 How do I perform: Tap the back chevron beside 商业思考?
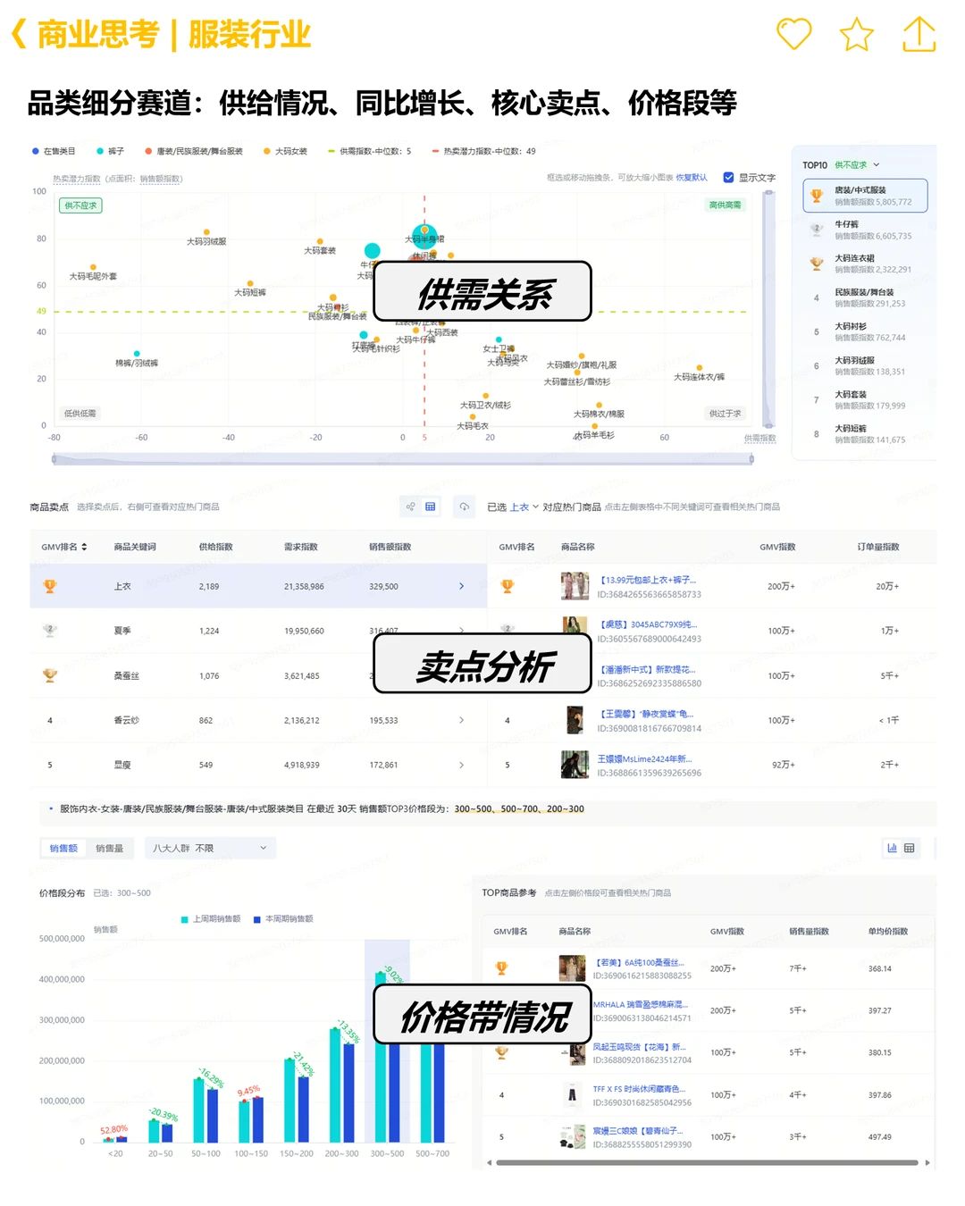(x=19, y=35)
